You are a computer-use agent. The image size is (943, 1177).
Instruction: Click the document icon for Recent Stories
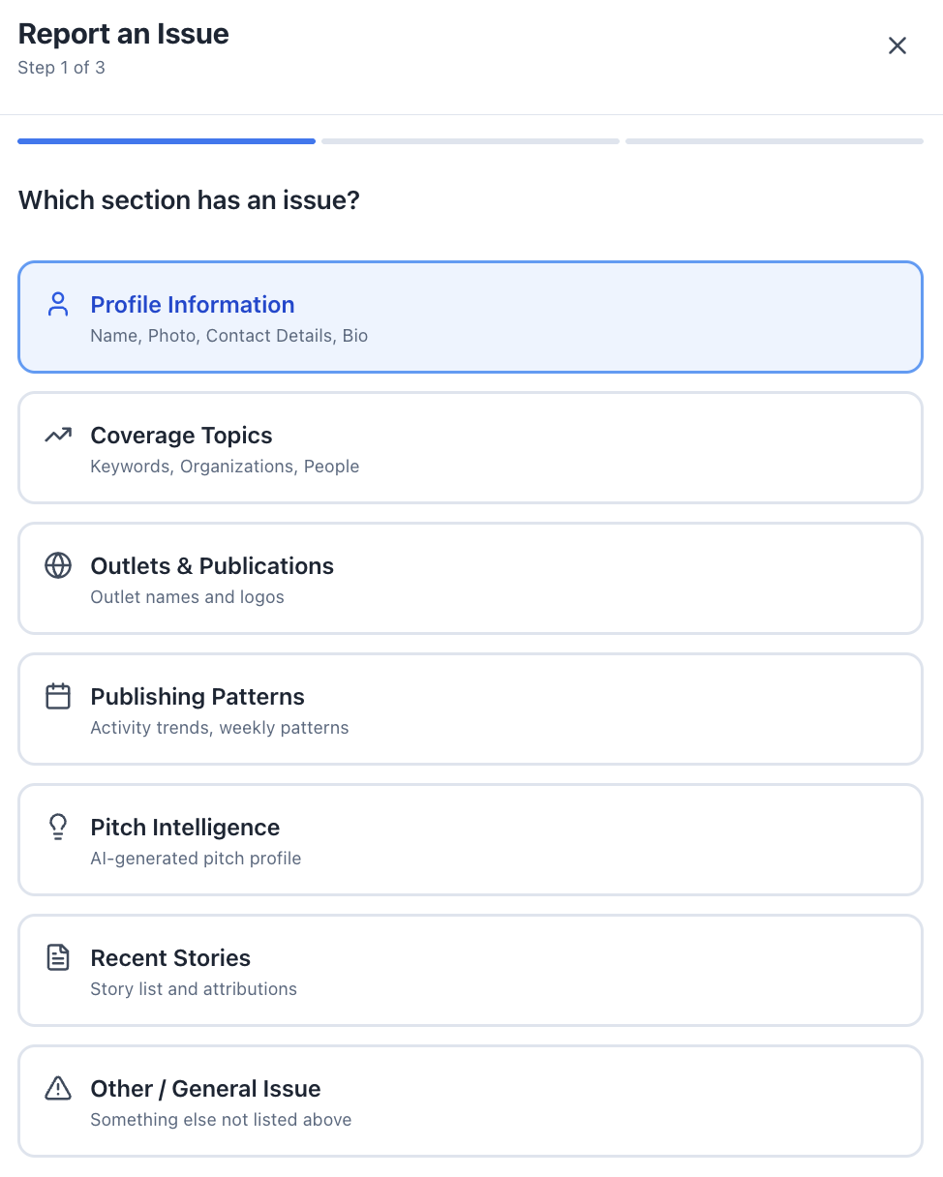(x=58, y=958)
